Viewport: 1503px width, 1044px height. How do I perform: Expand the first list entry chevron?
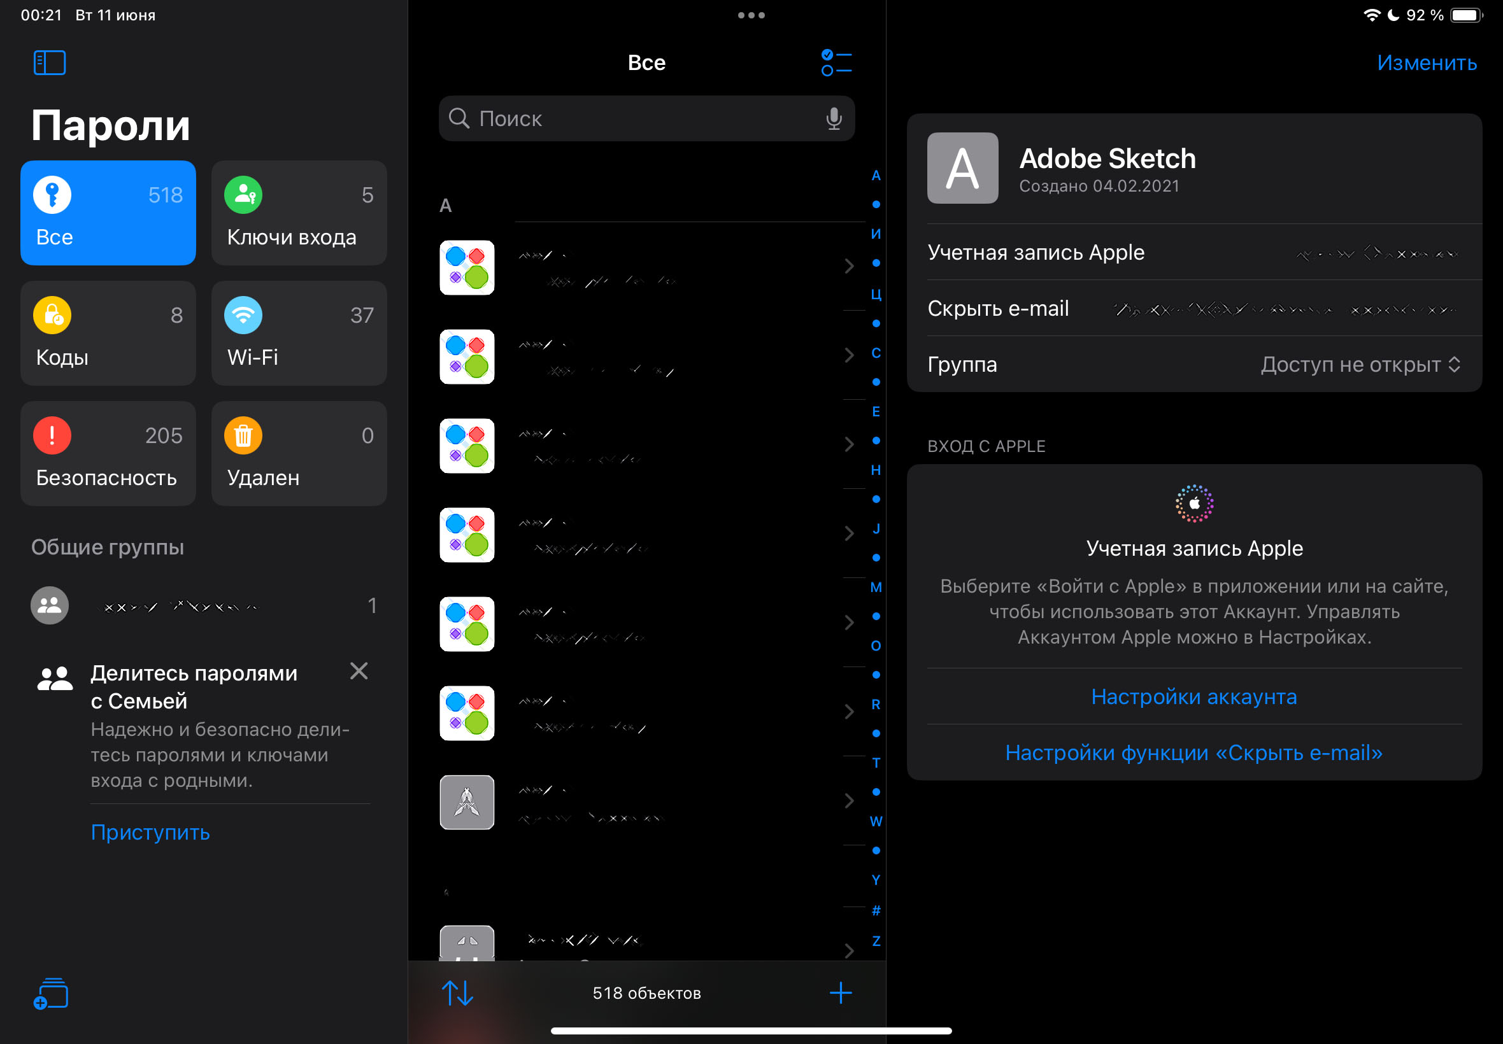click(x=849, y=266)
